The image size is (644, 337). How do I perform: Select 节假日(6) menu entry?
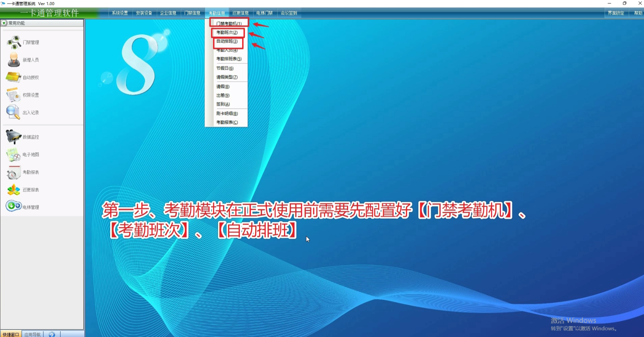pyautogui.click(x=225, y=68)
